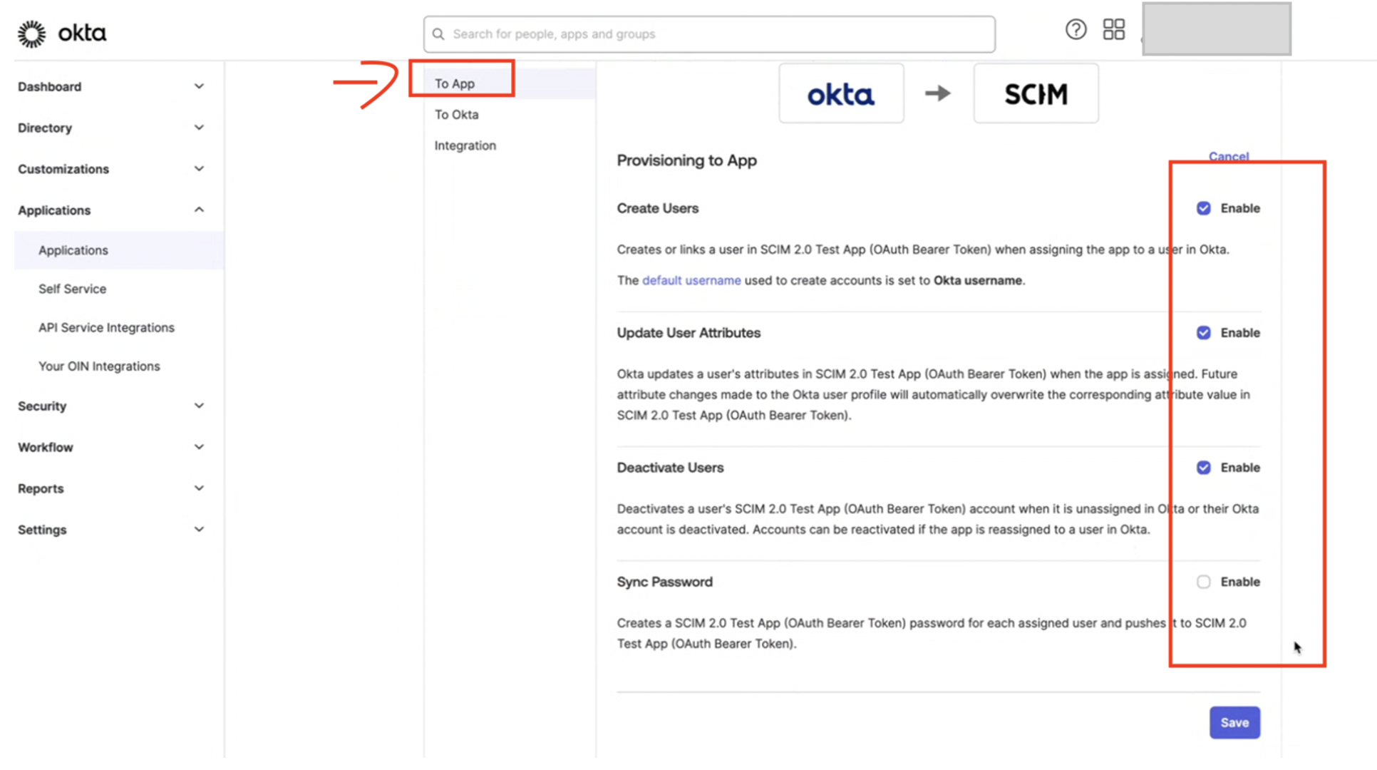Screen dimensions: 1377x770
Task: Expand the Workflow section chevron
Action: pyautogui.click(x=199, y=447)
